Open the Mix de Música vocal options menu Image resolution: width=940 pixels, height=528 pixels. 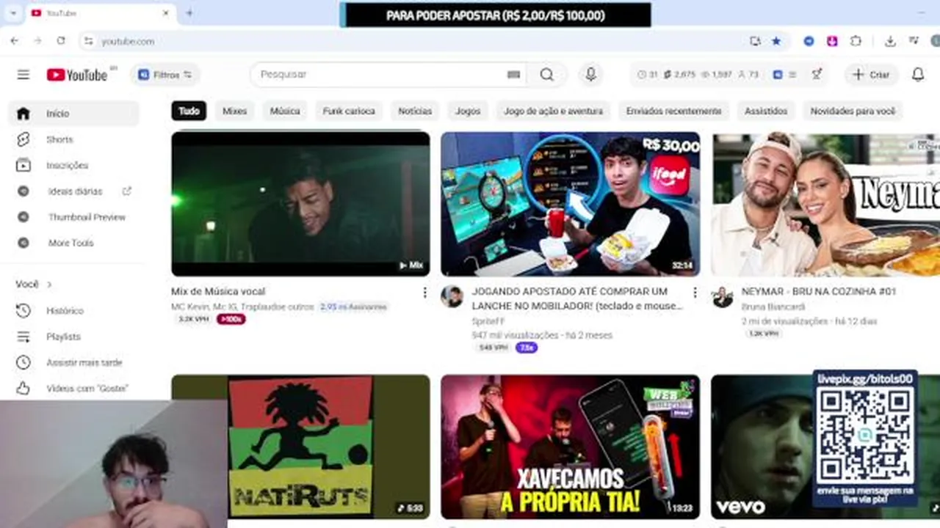click(x=424, y=293)
